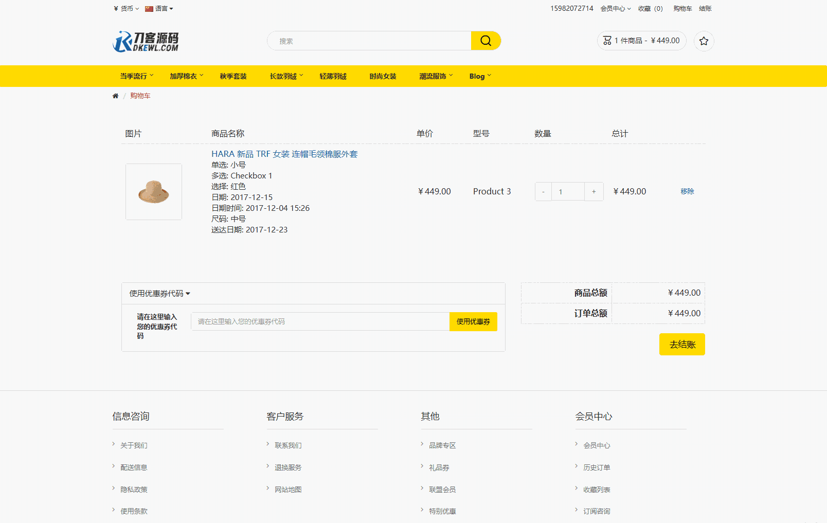The height and width of the screenshot is (523, 827).
Task: Open 隐私政策 footer link
Action: [134, 490]
